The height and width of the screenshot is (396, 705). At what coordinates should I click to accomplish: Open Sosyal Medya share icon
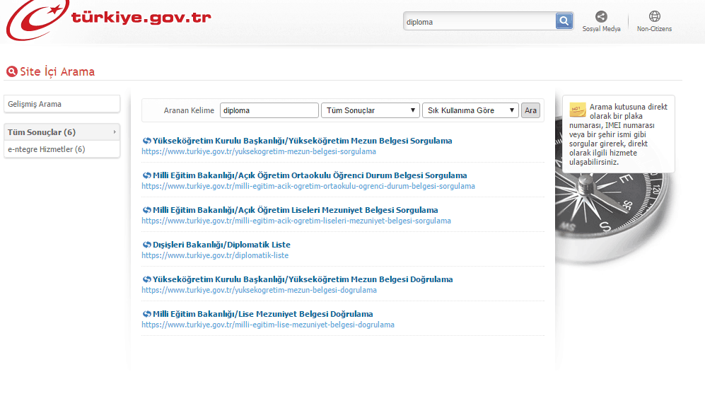tap(601, 16)
